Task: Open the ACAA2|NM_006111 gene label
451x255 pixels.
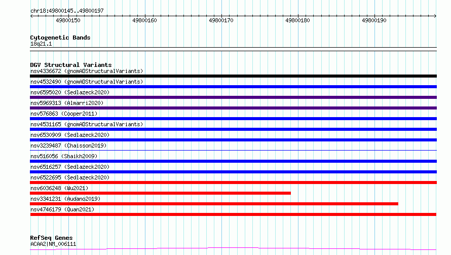Action: coord(53,244)
